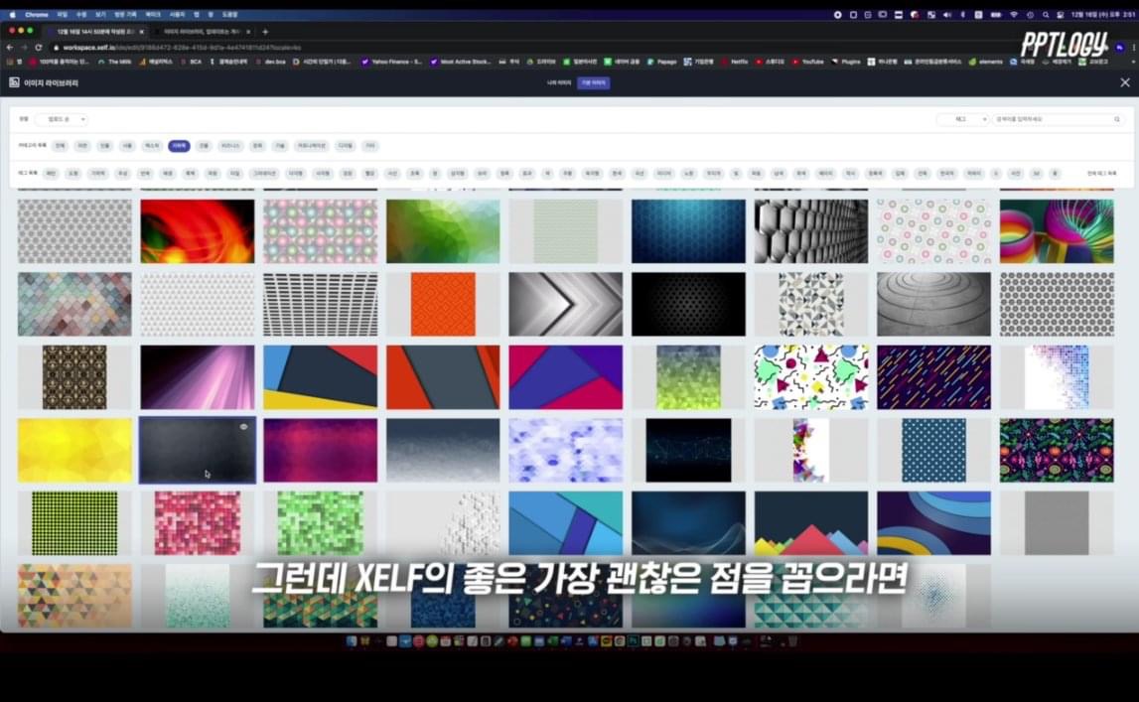Viewport: 1139px width, 702px height.
Task: Select the dark diagonal colorful lines thumbnail
Action: [933, 377]
